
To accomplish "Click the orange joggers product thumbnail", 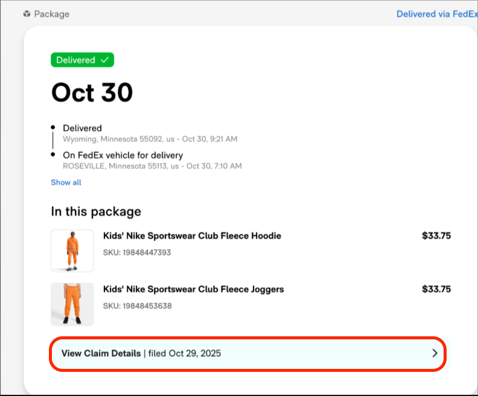I will [x=72, y=304].
